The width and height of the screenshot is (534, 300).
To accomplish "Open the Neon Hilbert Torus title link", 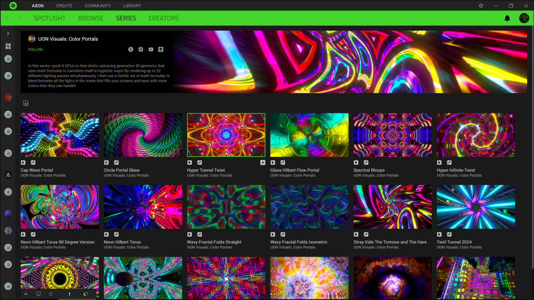I will pos(122,242).
